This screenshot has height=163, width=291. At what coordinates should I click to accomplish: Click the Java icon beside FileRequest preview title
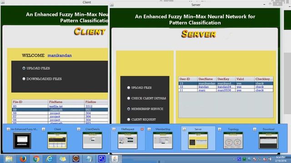click(114, 129)
